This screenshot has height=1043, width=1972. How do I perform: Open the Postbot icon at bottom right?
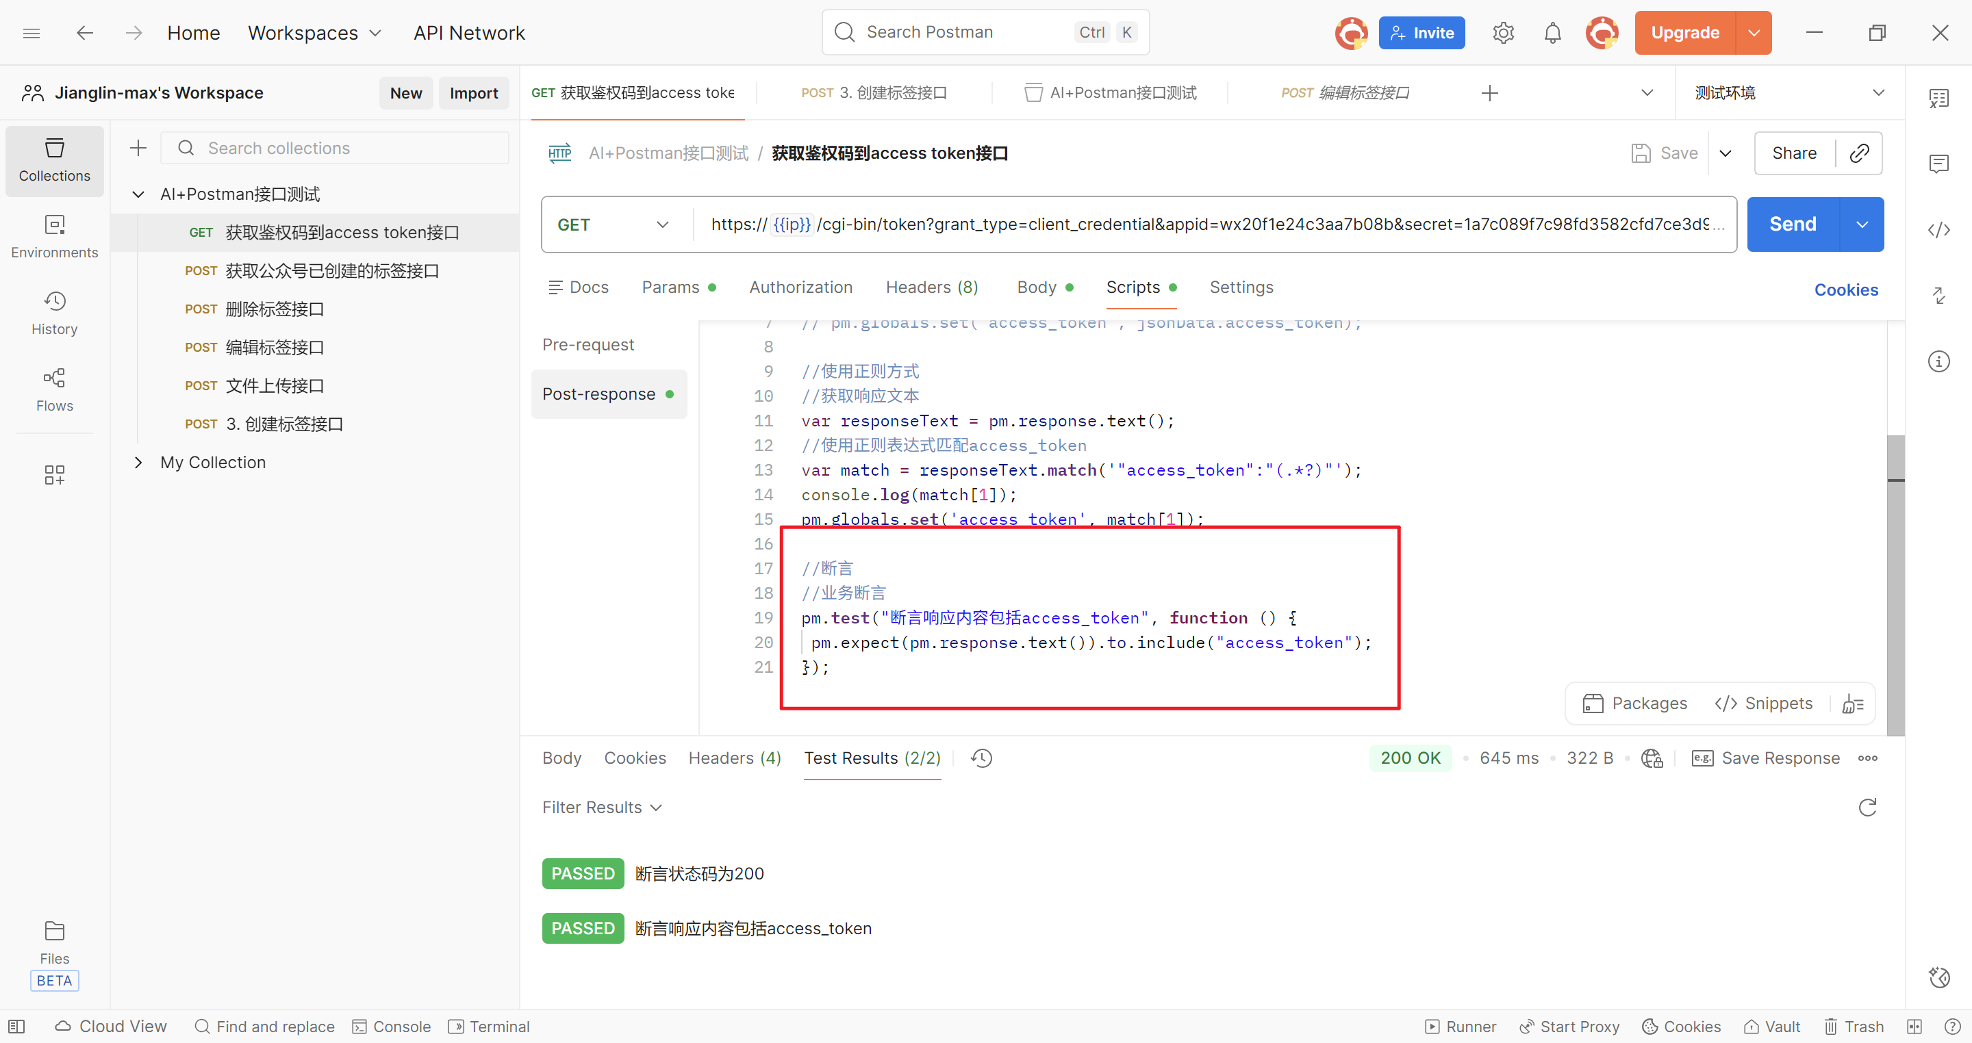click(x=1938, y=977)
